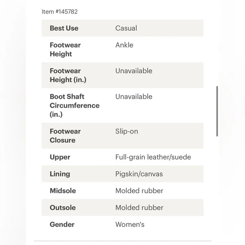The width and height of the screenshot is (245, 245).
Task: Select the Best Use label
Action: (64, 28)
